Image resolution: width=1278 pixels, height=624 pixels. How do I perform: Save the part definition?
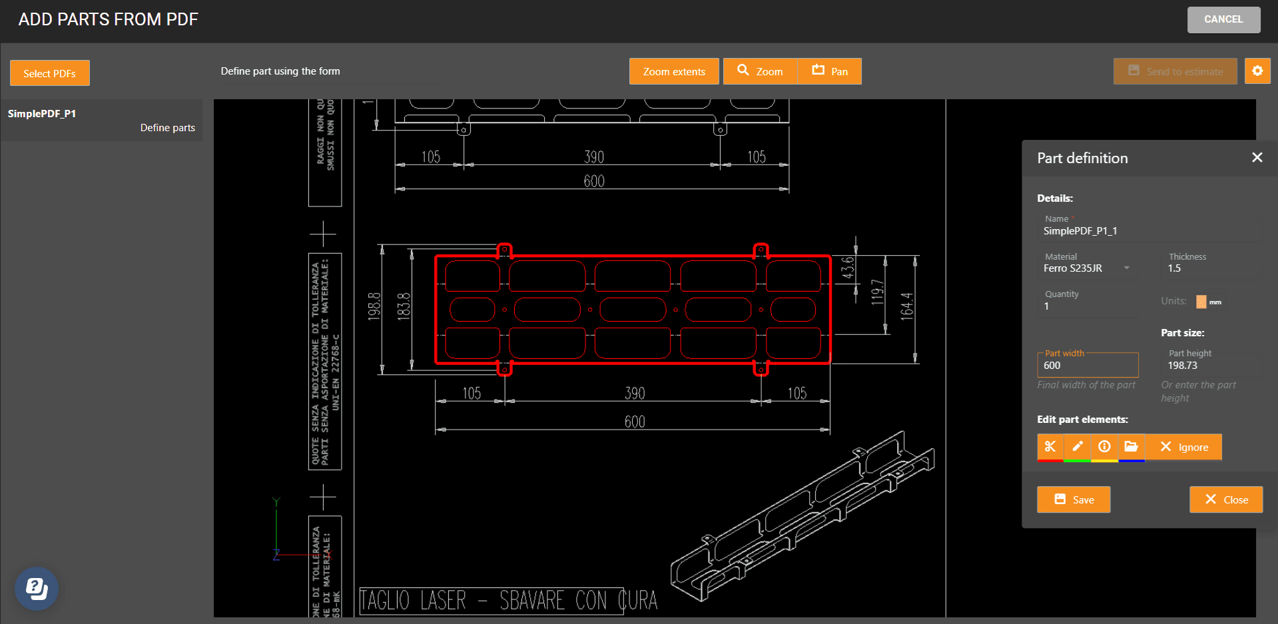click(x=1074, y=499)
